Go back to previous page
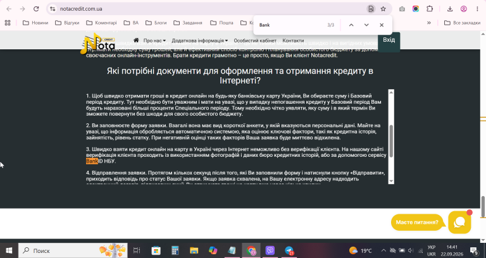This screenshot has height=258, width=486. [9, 9]
